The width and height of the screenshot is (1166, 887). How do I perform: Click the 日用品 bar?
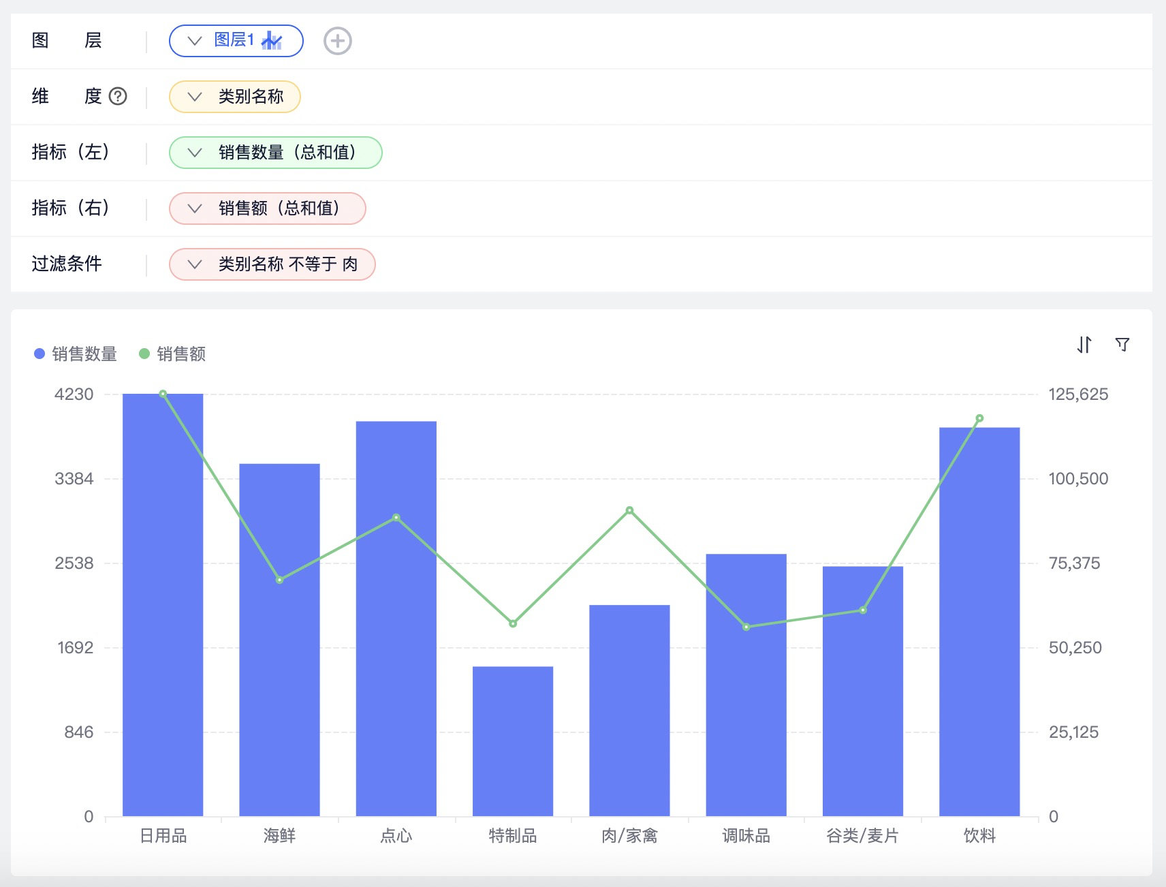[163, 605]
